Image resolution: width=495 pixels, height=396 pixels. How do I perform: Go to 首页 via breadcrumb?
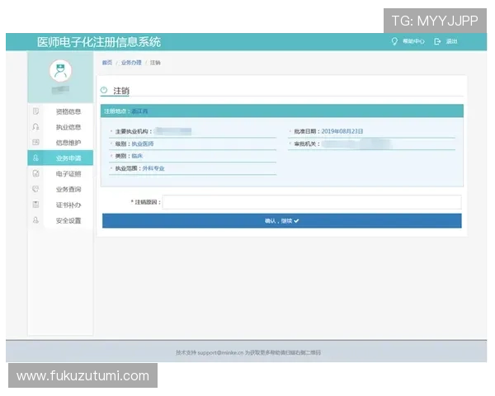(107, 63)
